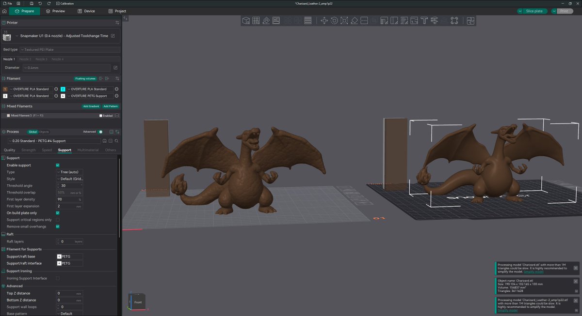
Task: Toggle the Advanced mode switch
Action: [100, 132]
